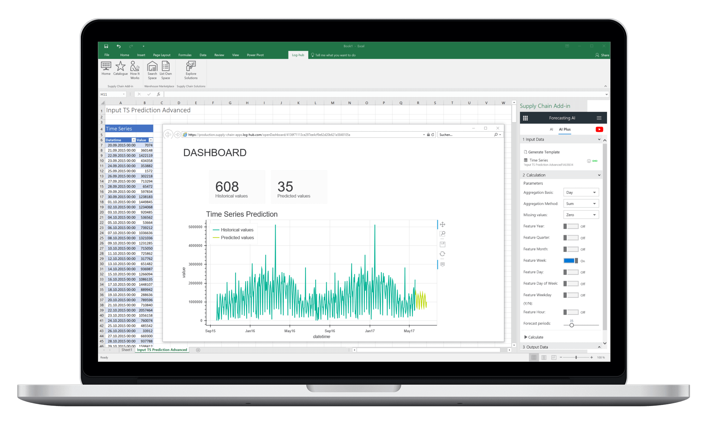Collapse the 1 Input Data section
The image size is (707, 424).
pos(599,139)
